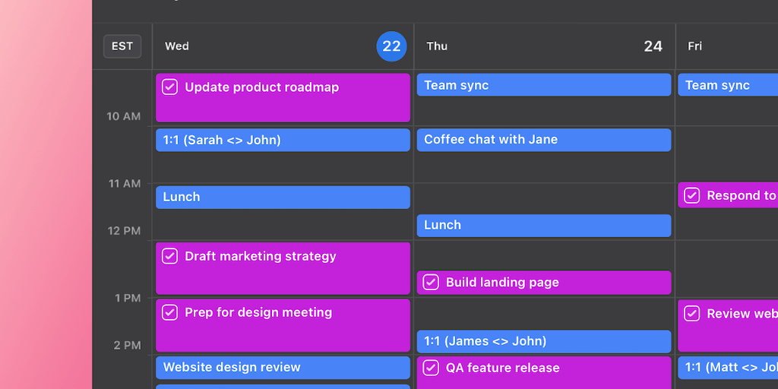The image size is (778, 389).
Task: Select the Wed 22 date badge
Action: click(x=391, y=46)
